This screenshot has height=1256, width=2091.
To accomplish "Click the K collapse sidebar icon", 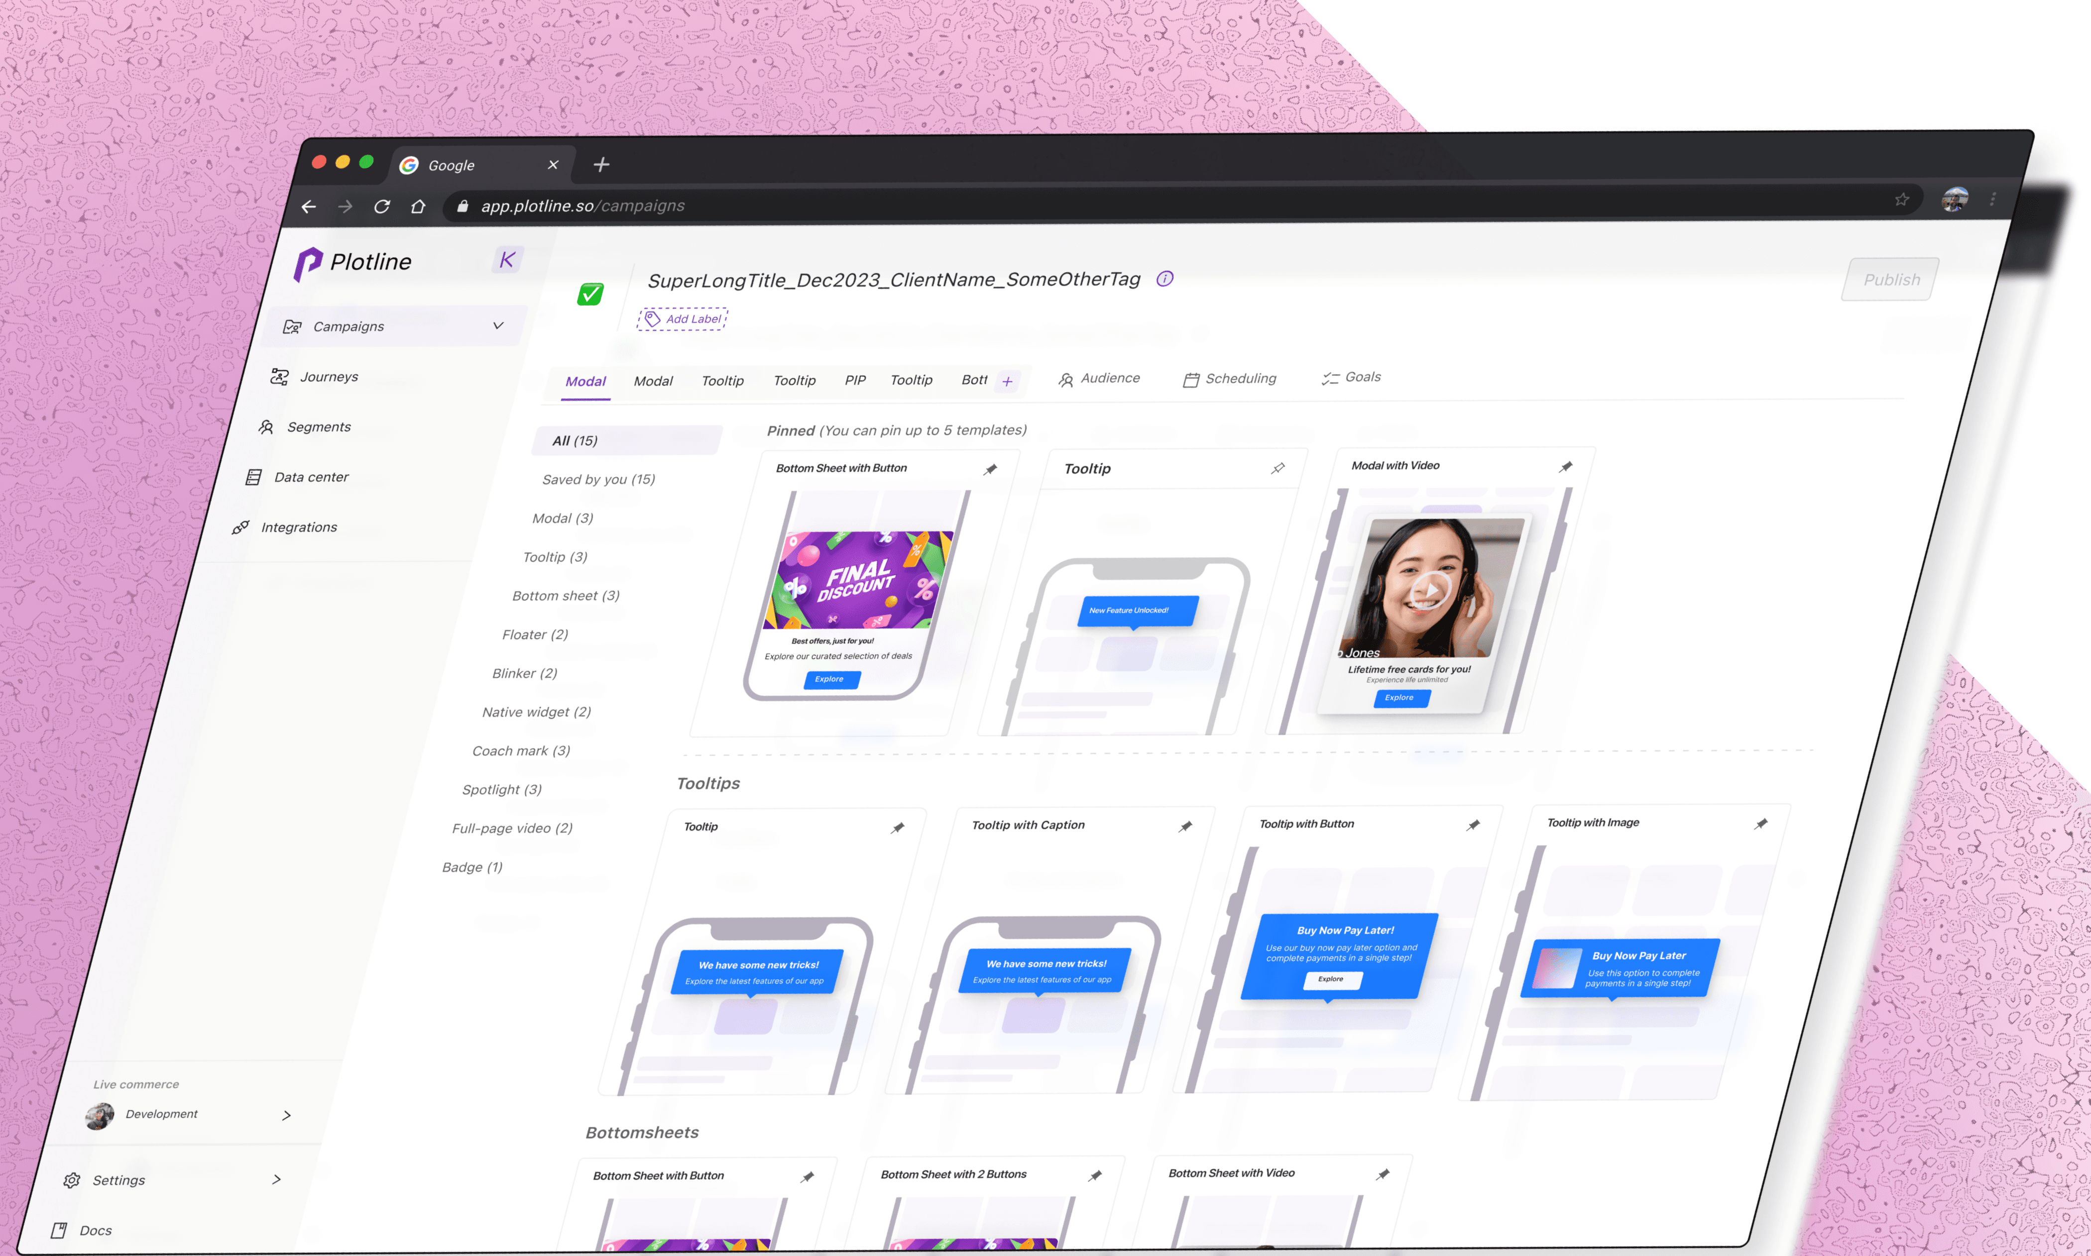I will click(x=507, y=260).
